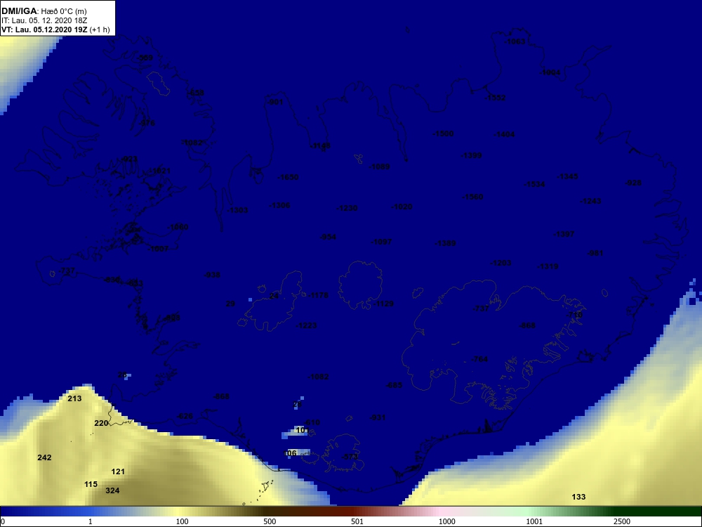Viewport: 702px width, 527px height.
Task: Click legend label 501
Action: tap(357, 521)
